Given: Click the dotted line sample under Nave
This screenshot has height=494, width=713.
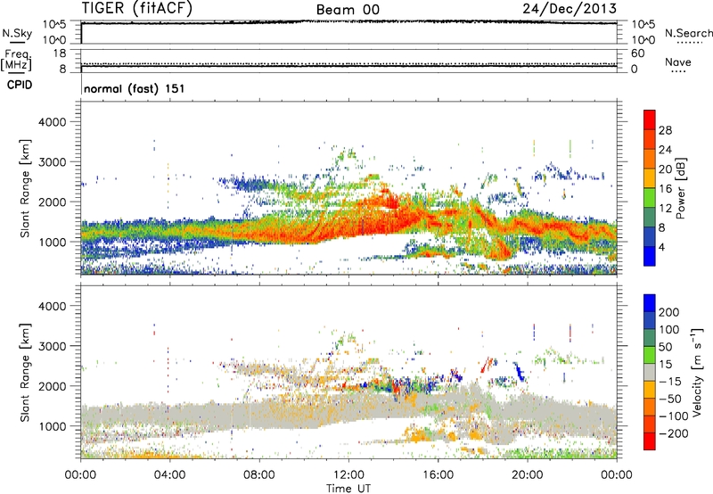Looking at the screenshot, I should click(x=678, y=72).
